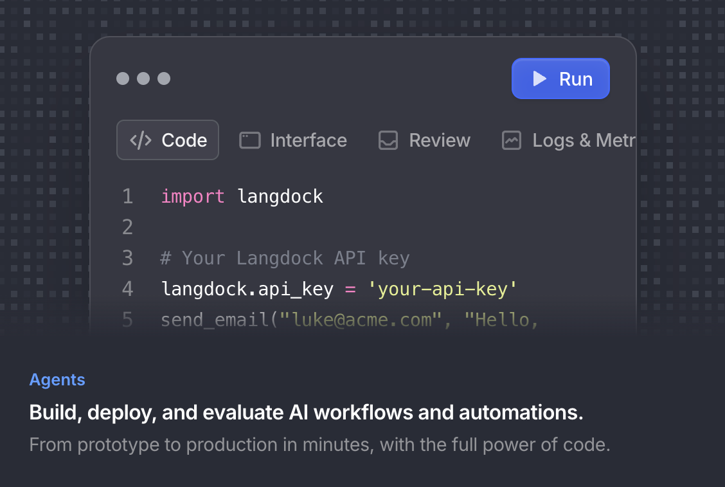
Task: Click the langdock.api_key assignment
Action: (247, 289)
